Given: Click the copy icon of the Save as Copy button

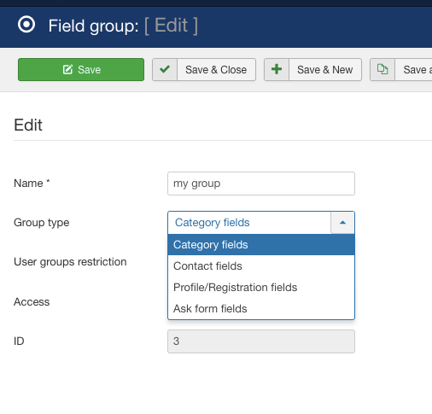Looking at the screenshot, I should point(382,70).
